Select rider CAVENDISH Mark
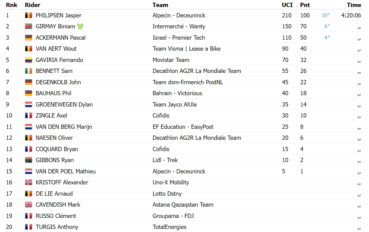Screen dimensions: 369x232 (x=58, y=205)
